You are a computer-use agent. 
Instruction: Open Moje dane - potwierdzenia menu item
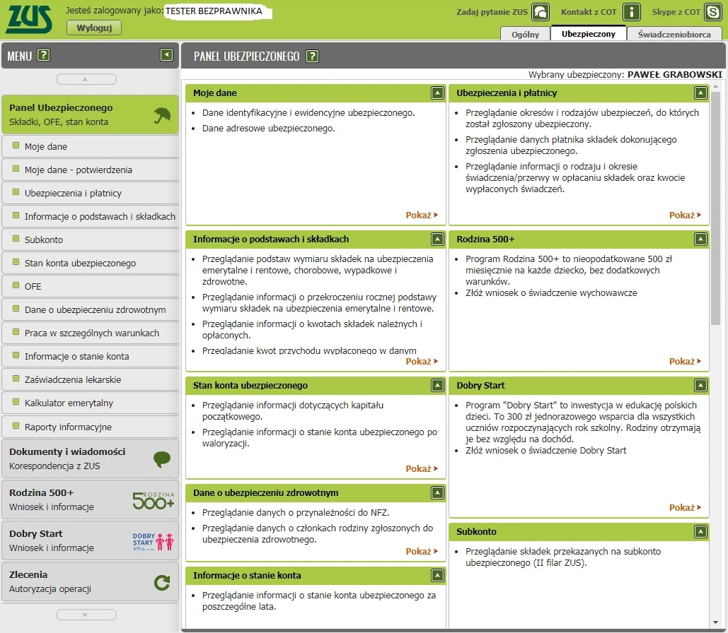91,170
